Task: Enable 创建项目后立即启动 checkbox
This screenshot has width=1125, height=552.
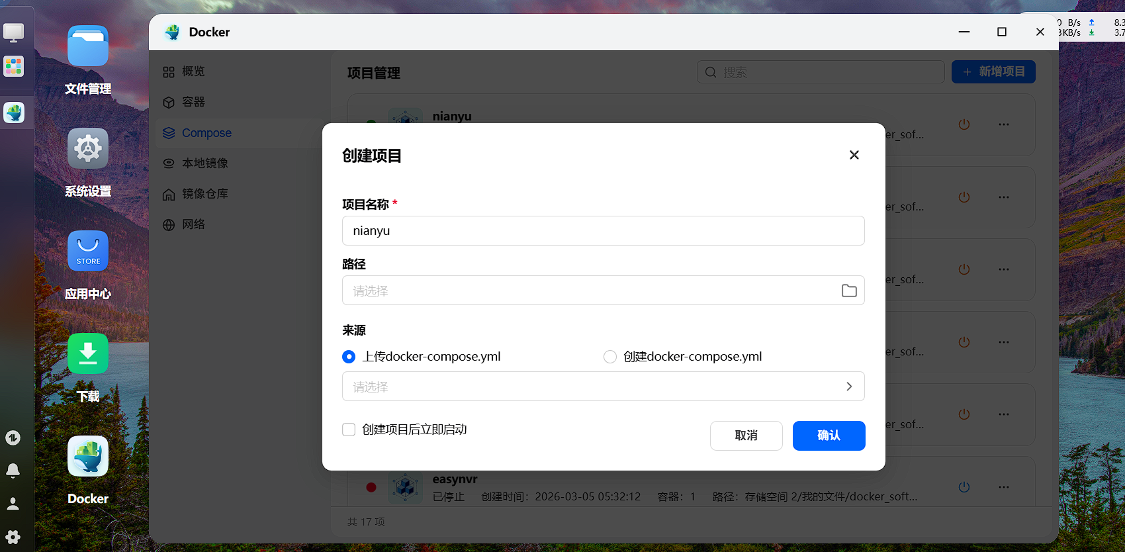Action: [x=349, y=430]
